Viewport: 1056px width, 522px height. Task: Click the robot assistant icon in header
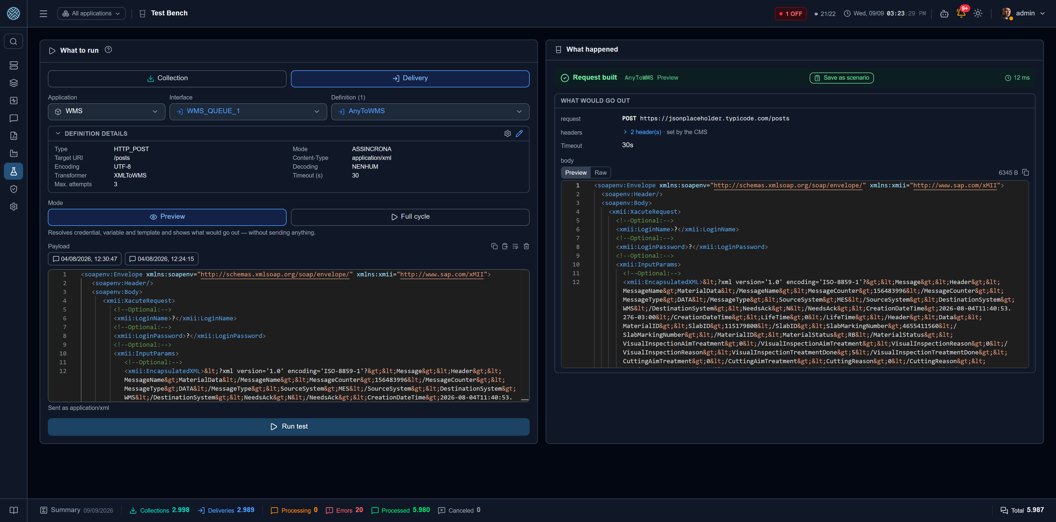pos(944,13)
